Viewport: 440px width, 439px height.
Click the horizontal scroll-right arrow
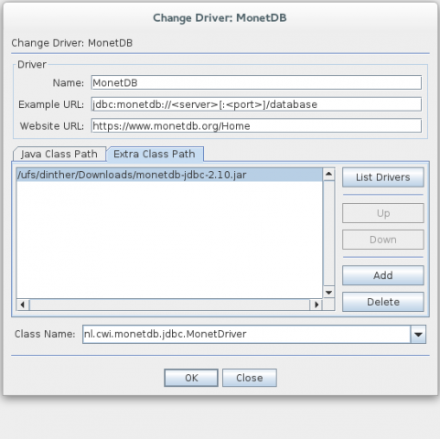click(x=317, y=305)
